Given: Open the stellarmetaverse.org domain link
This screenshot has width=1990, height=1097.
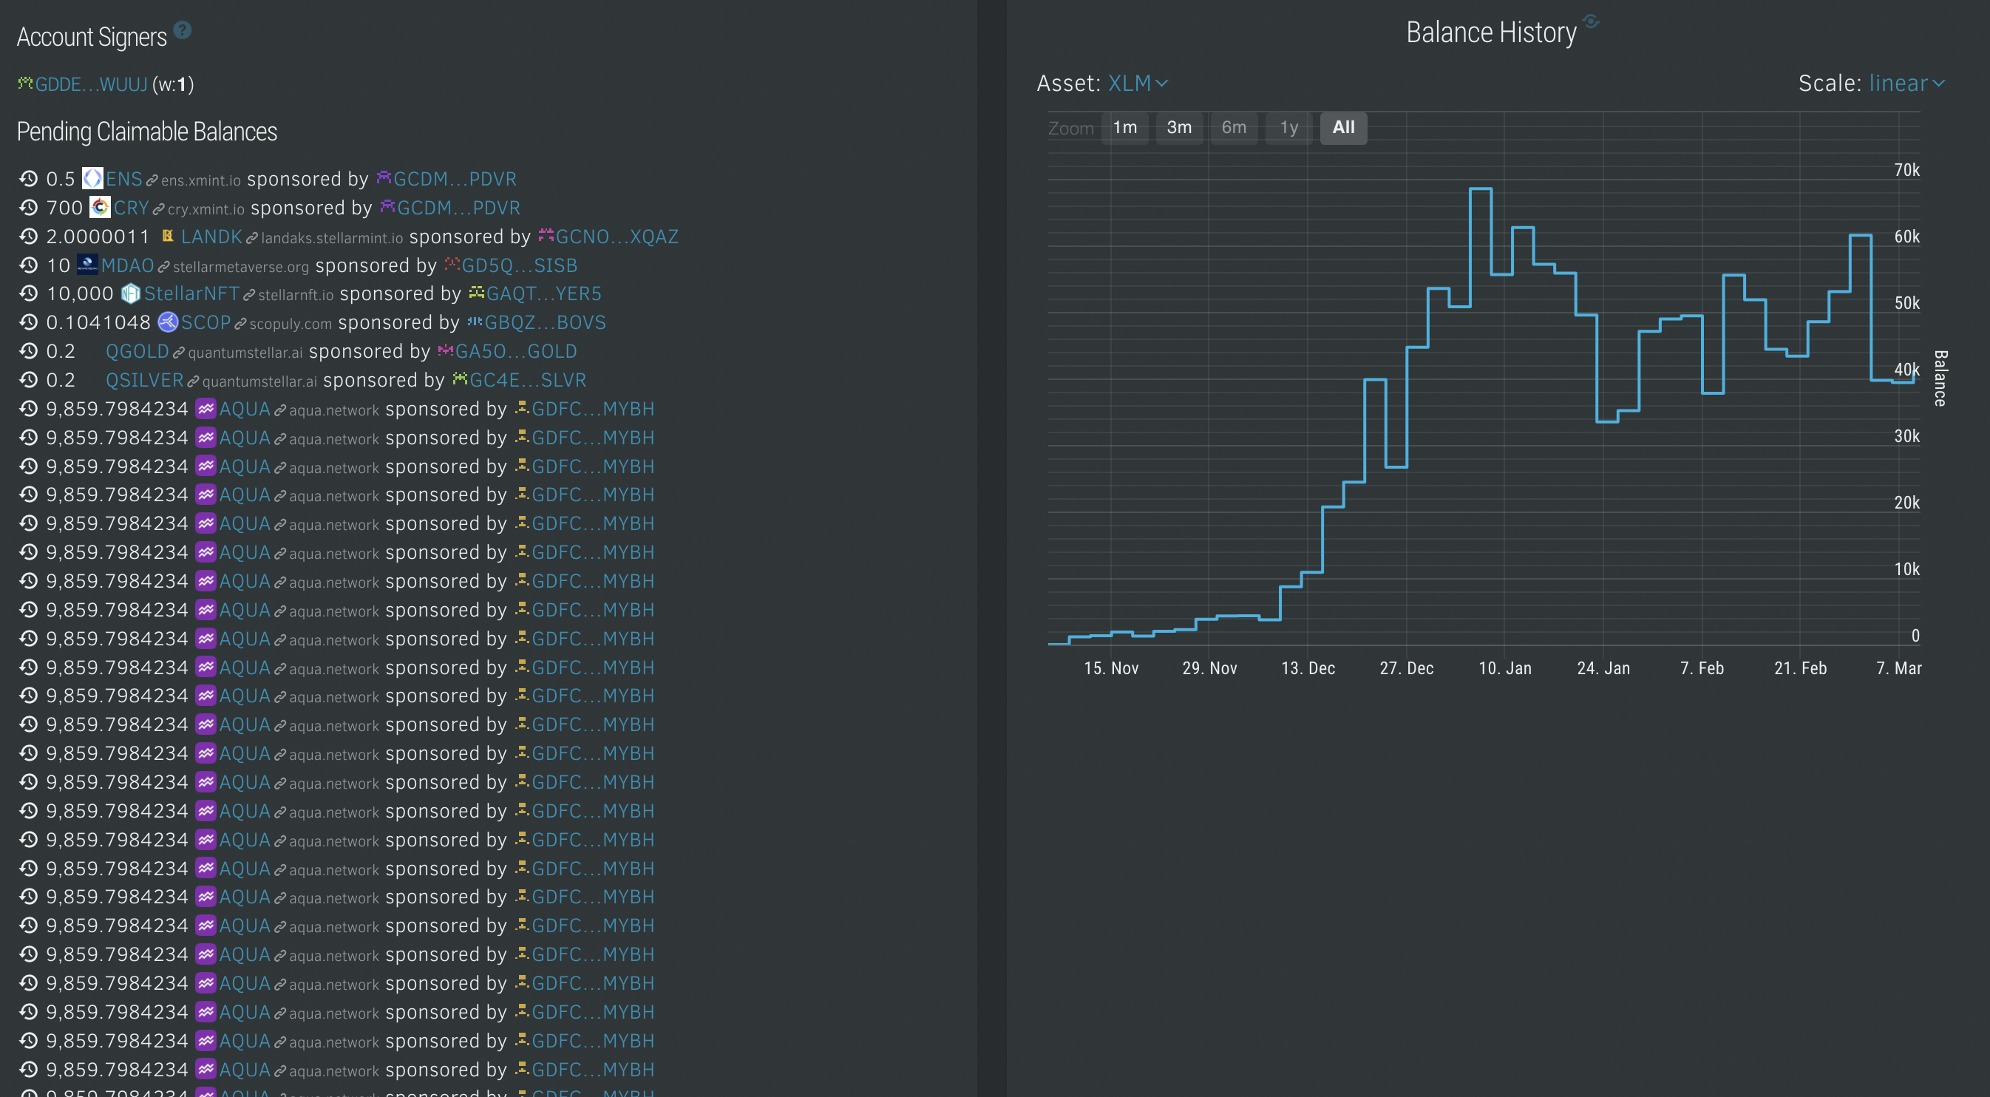Looking at the screenshot, I should click(240, 267).
